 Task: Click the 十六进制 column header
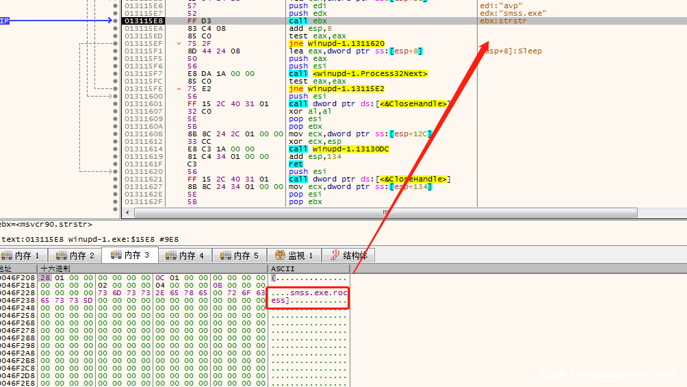point(55,269)
